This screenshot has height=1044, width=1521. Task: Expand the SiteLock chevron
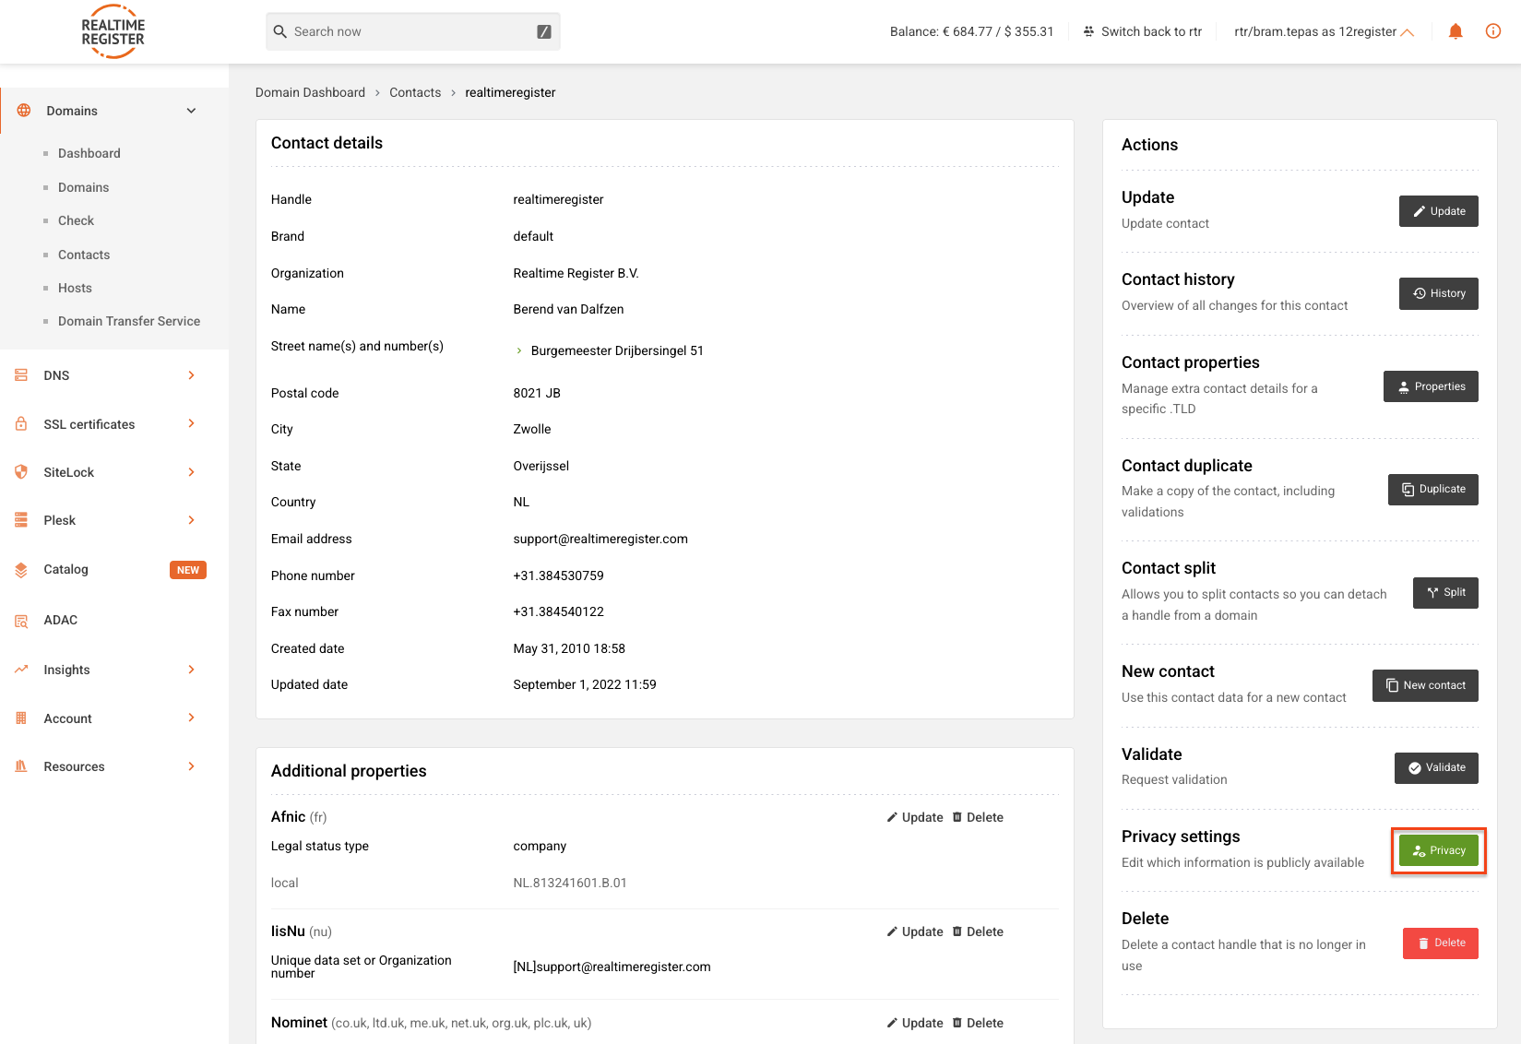pos(192,472)
